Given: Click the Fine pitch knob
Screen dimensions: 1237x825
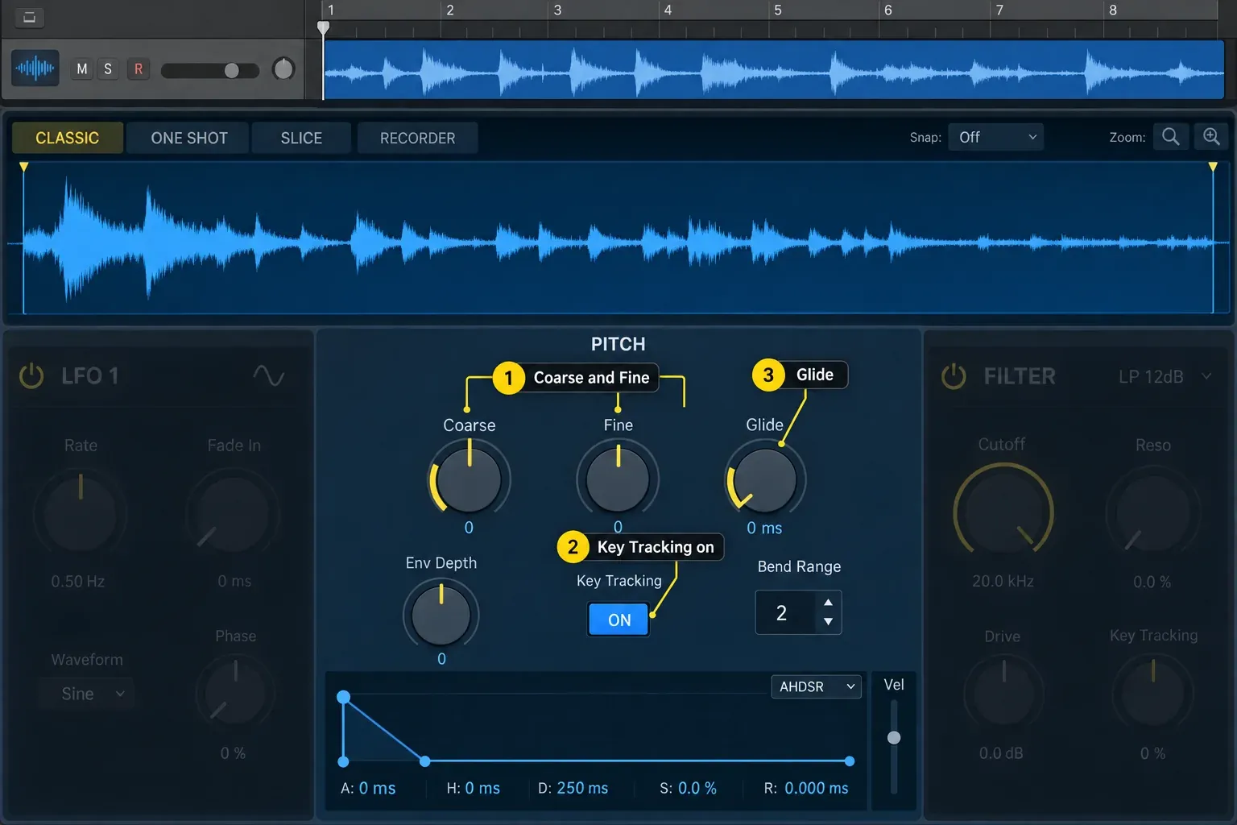Looking at the screenshot, I should pyautogui.click(x=618, y=480).
